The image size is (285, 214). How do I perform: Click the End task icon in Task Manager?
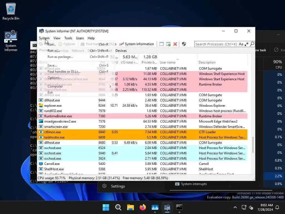(276, 50)
